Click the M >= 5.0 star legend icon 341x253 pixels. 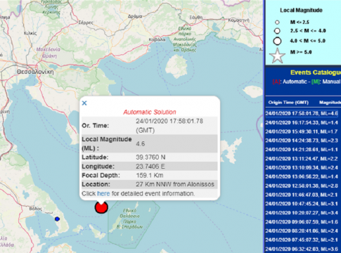pyautogui.click(x=277, y=56)
